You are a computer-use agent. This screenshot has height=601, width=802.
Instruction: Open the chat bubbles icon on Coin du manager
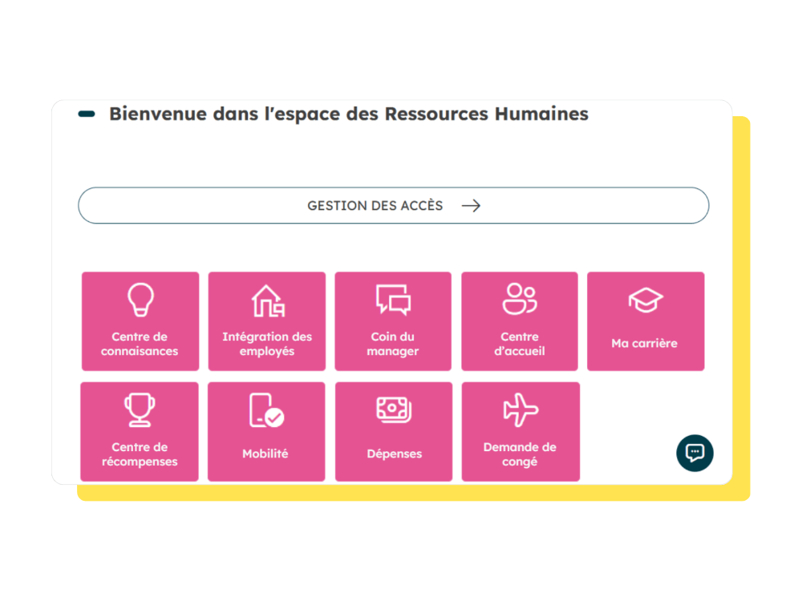click(x=393, y=300)
